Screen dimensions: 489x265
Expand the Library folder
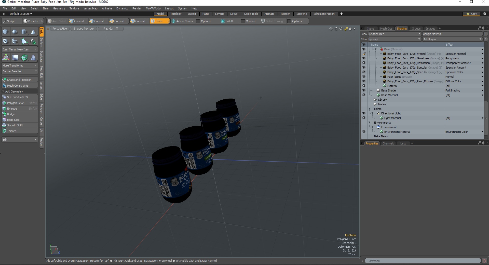click(375, 100)
